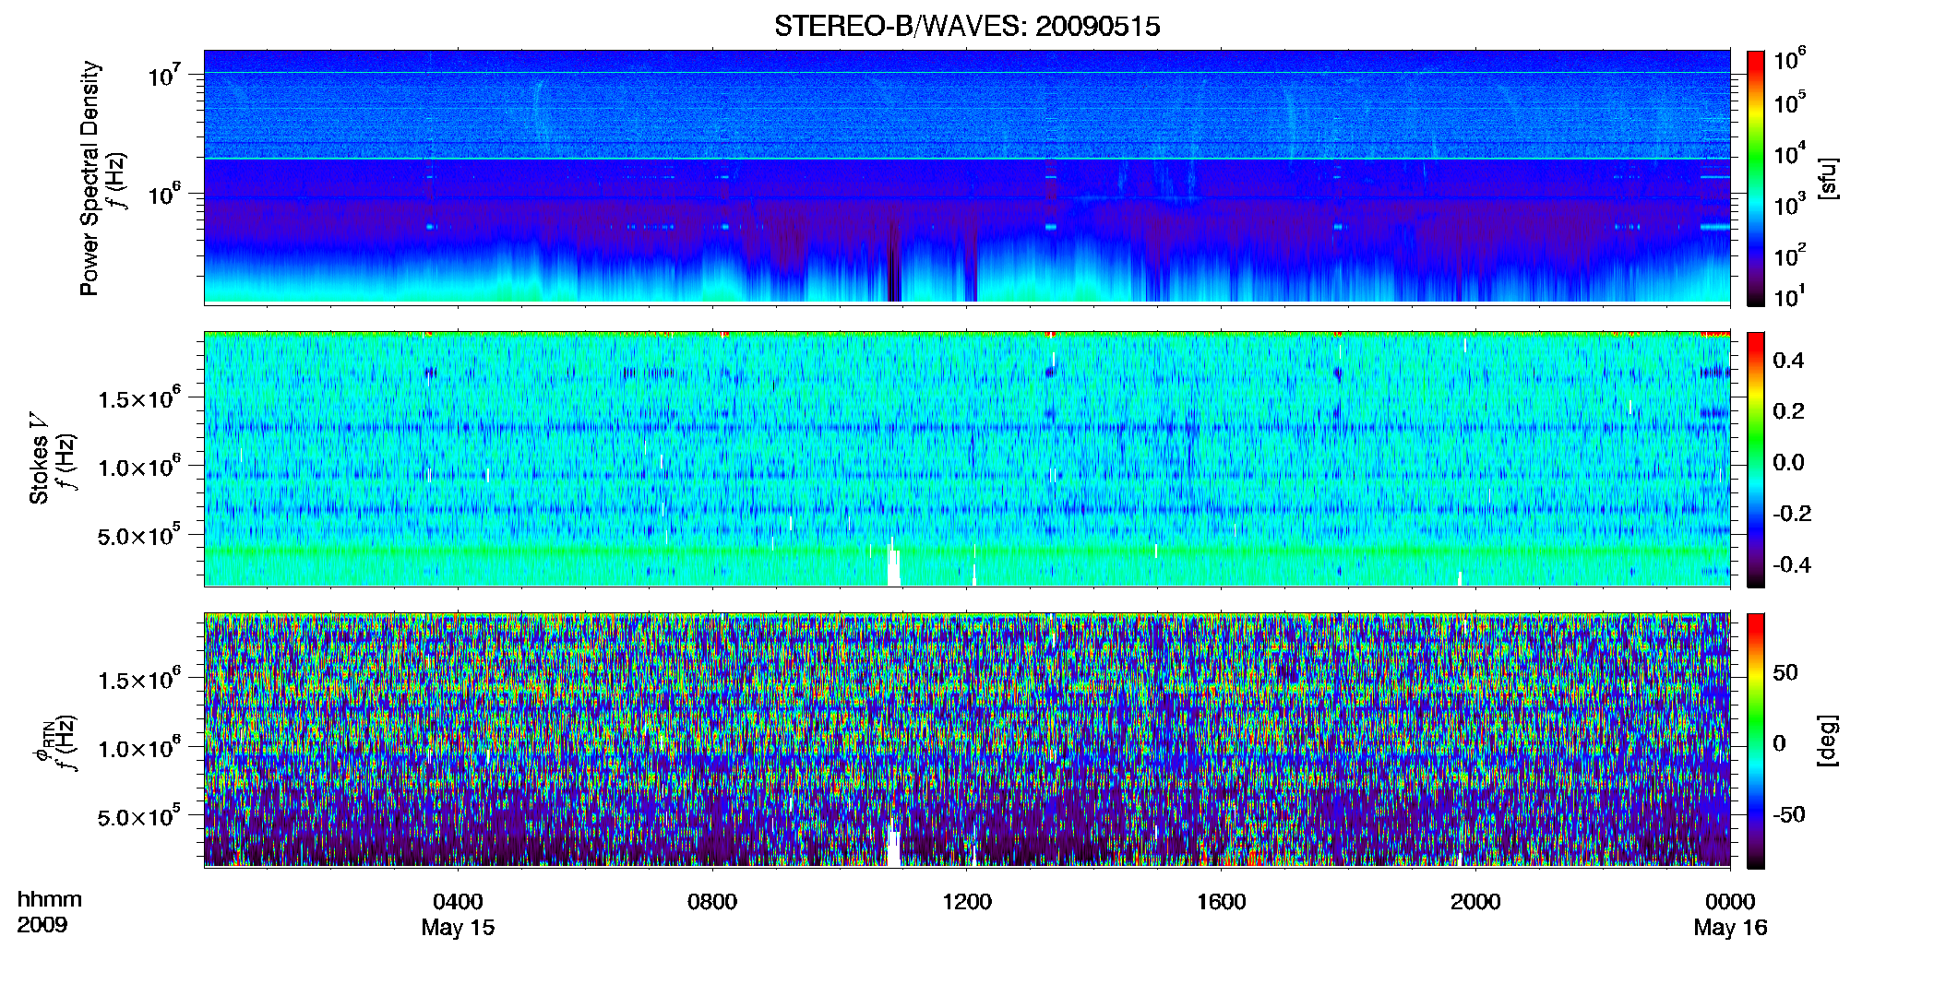Click the 2000 time tick label
The height and width of the screenshot is (996, 1934).
pyautogui.click(x=1475, y=902)
